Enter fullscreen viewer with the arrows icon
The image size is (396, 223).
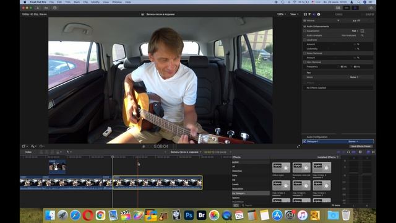pyautogui.click(x=298, y=146)
